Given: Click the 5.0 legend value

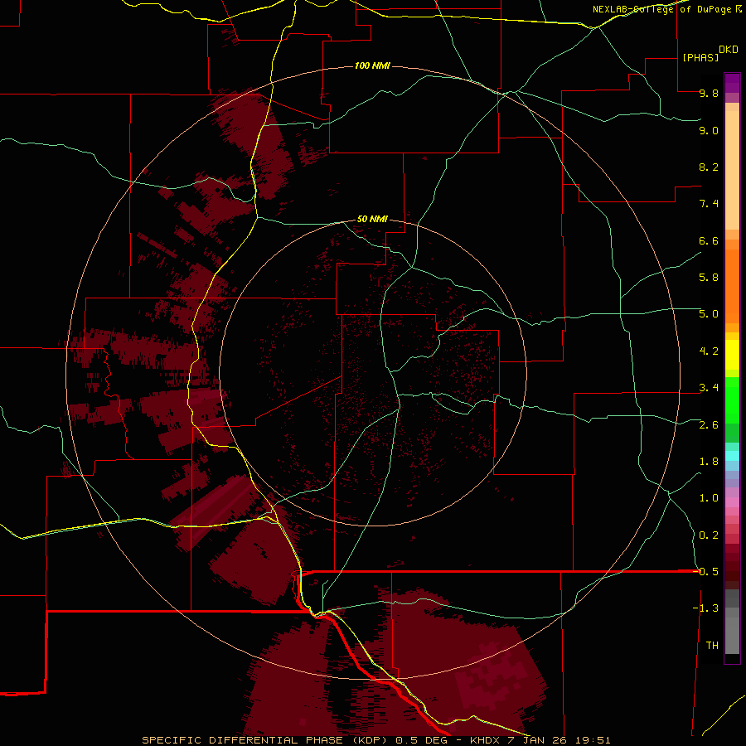Looking at the screenshot, I should (x=709, y=314).
